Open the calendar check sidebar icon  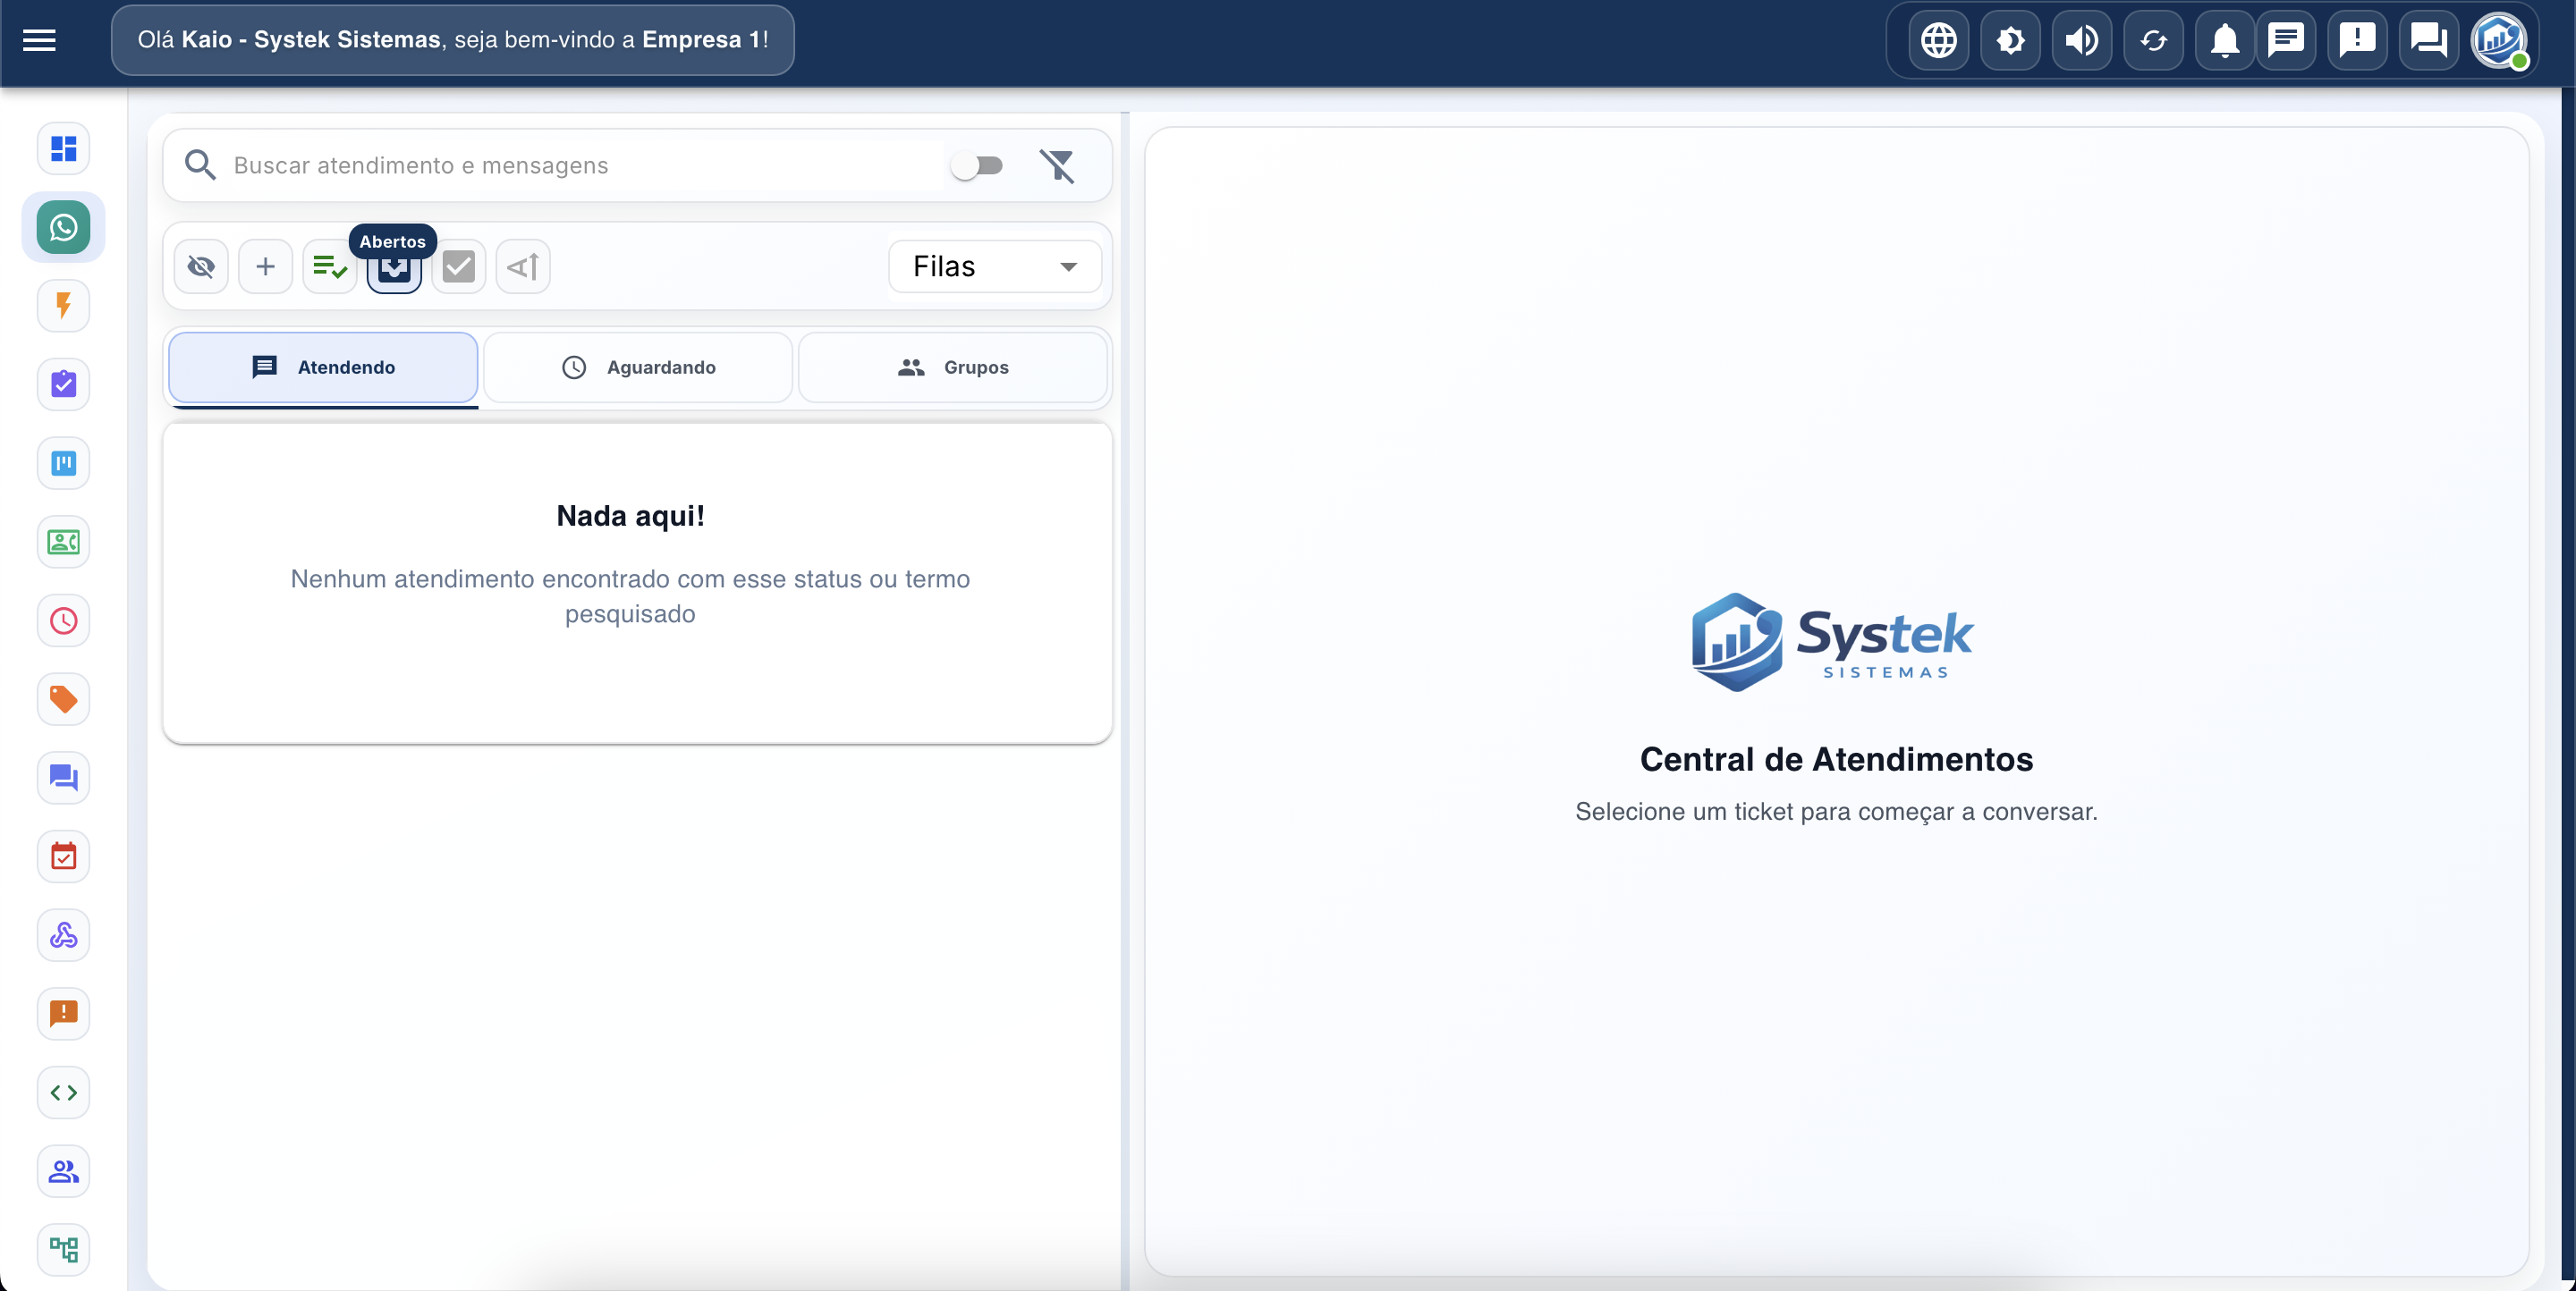(63, 856)
